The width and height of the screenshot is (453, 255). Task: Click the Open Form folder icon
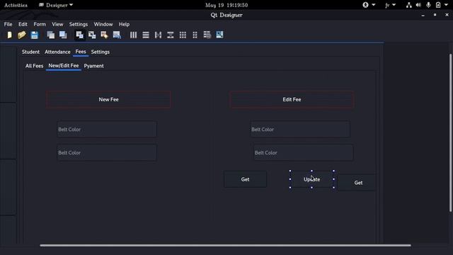[x=22, y=35]
